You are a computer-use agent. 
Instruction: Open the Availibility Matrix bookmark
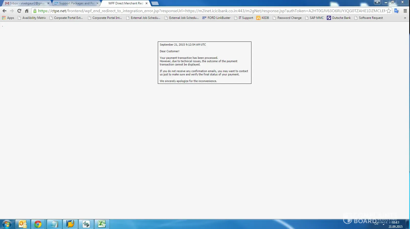32,18
